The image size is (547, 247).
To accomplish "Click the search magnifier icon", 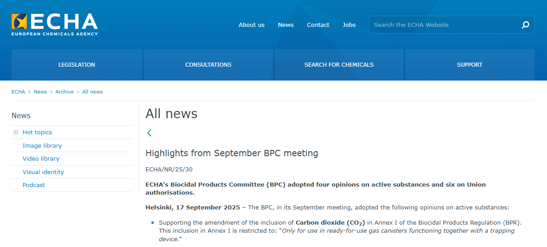I will pyautogui.click(x=526, y=25).
